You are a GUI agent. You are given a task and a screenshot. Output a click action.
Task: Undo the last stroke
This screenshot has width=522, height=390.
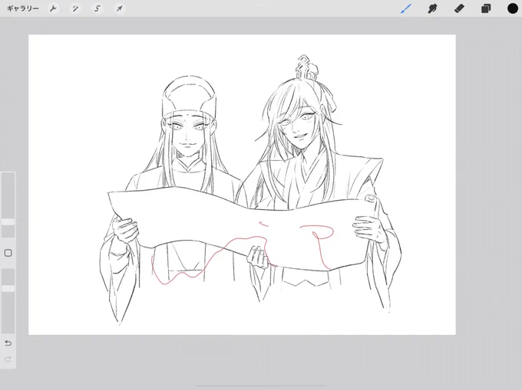tap(8, 342)
